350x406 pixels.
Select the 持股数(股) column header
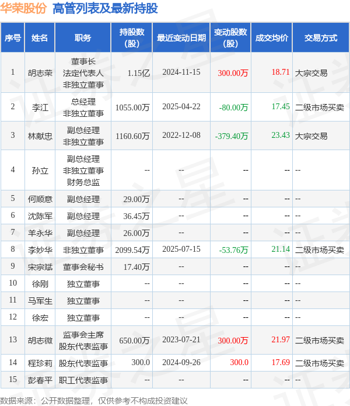tap(132, 38)
